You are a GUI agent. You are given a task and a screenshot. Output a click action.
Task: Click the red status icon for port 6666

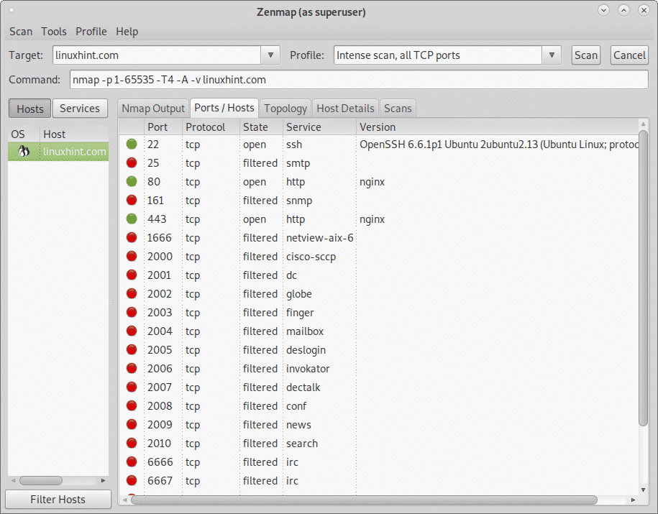click(132, 462)
